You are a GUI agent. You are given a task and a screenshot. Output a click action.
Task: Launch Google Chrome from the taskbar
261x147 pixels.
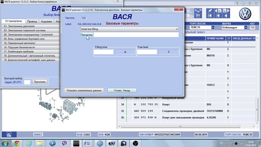pyautogui.click(x=17, y=143)
